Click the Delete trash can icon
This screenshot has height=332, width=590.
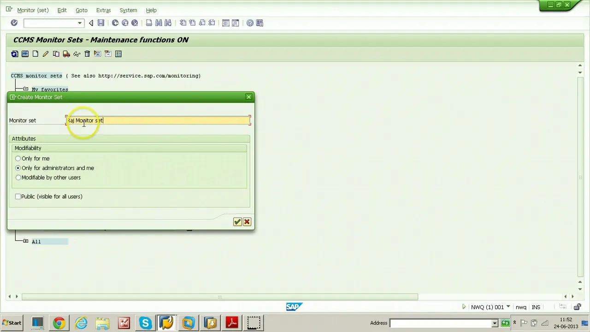click(x=87, y=54)
